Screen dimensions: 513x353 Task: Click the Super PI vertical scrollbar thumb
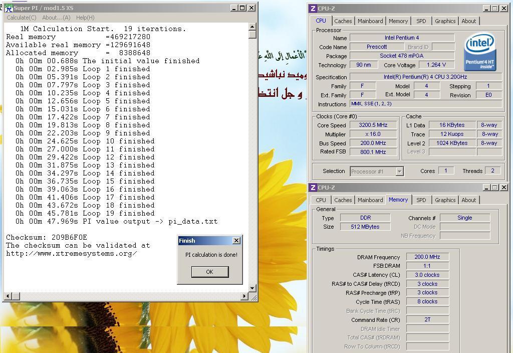252,35
